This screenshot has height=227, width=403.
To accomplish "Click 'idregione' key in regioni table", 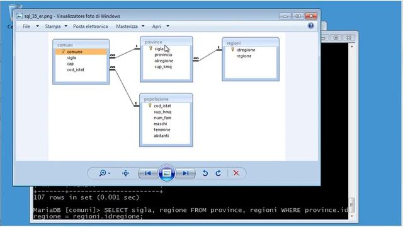I will point(246,50).
